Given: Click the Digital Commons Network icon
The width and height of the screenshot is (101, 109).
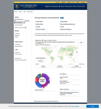Looking at the screenshot, I should [35, 101].
